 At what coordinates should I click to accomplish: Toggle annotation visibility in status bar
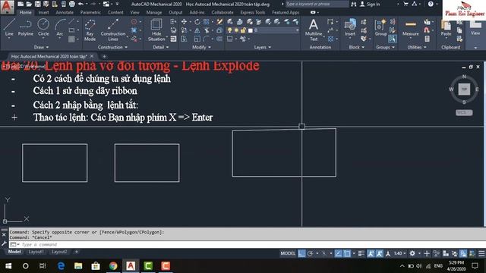coord(371,253)
